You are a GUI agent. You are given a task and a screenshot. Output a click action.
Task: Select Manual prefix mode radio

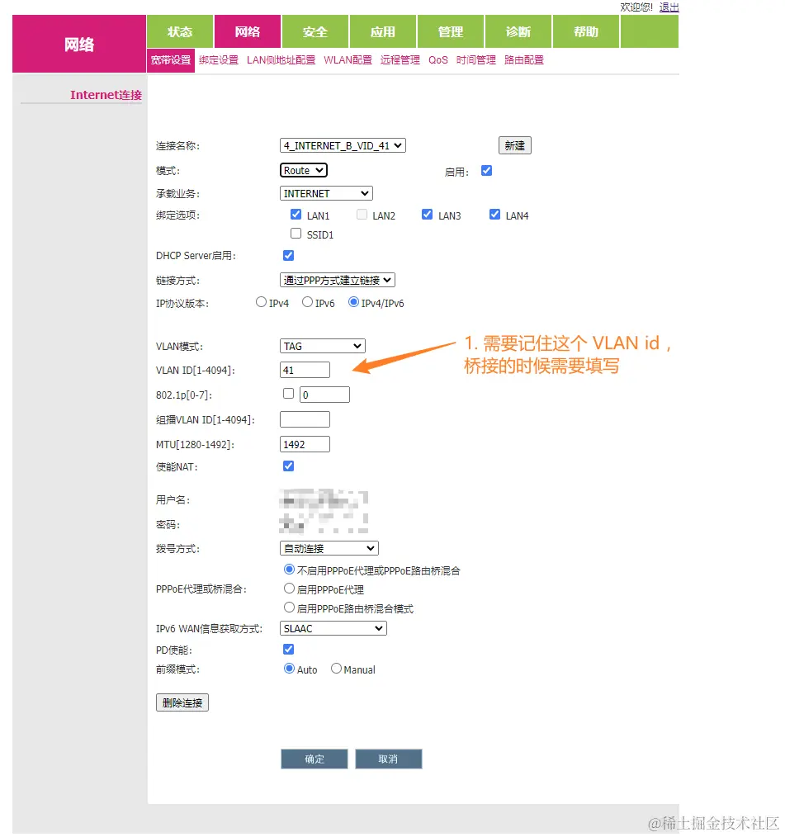(336, 669)
